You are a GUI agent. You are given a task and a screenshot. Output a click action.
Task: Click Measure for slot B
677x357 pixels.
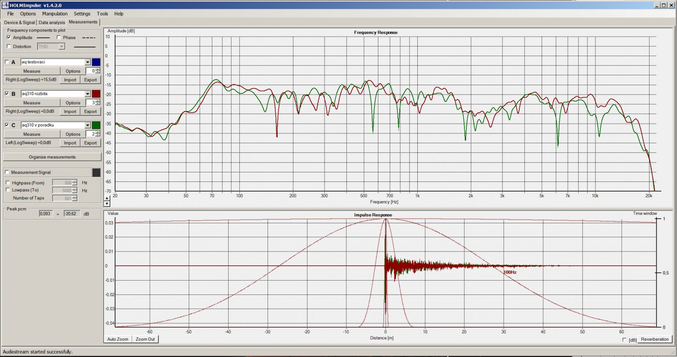[x=31, y=103]
